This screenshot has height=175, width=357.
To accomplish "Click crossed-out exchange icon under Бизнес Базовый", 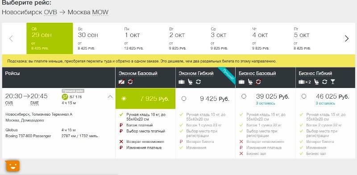I will point(258,82).
